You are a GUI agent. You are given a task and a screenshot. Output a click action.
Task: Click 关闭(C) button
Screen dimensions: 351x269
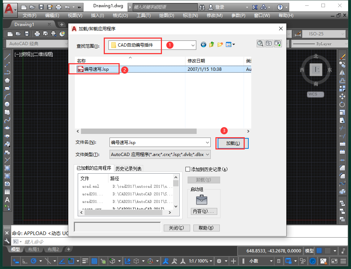tap(177, 228)
